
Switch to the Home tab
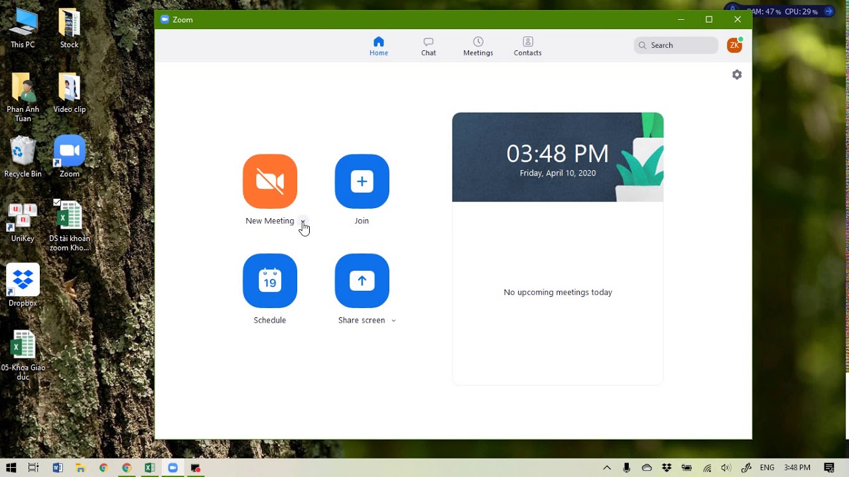click(379, 46)
